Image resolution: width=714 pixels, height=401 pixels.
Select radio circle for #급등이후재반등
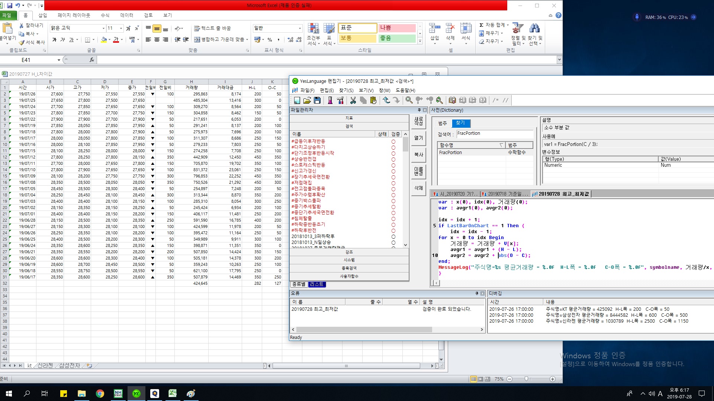393,141
